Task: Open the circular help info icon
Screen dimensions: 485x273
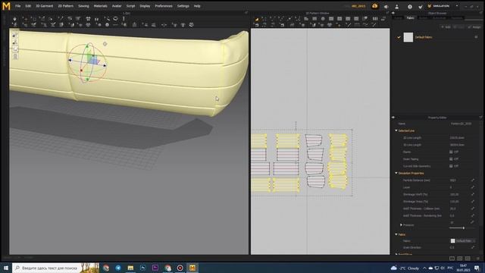Action: click(409, 7)
